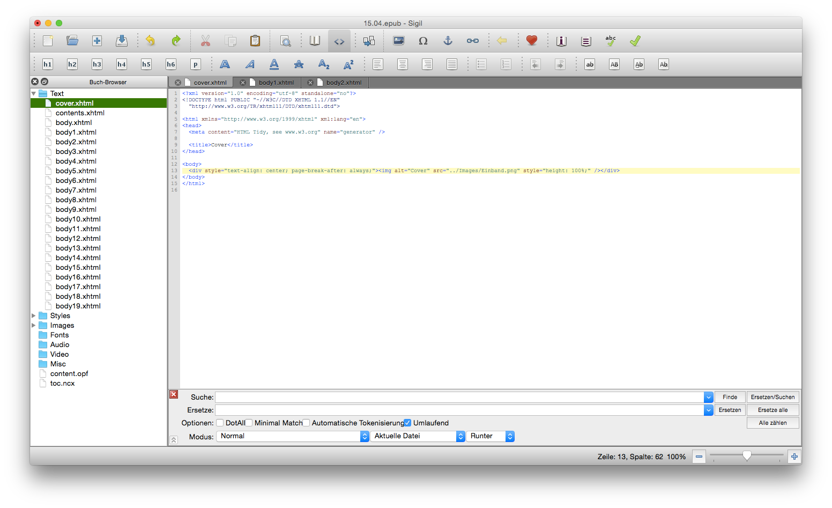The width and height of the screenshot is (832, 508).
Task: Open the Book View icon
Action: coord(315,40)
